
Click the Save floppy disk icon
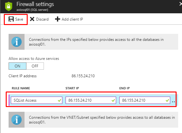[11, 19]
